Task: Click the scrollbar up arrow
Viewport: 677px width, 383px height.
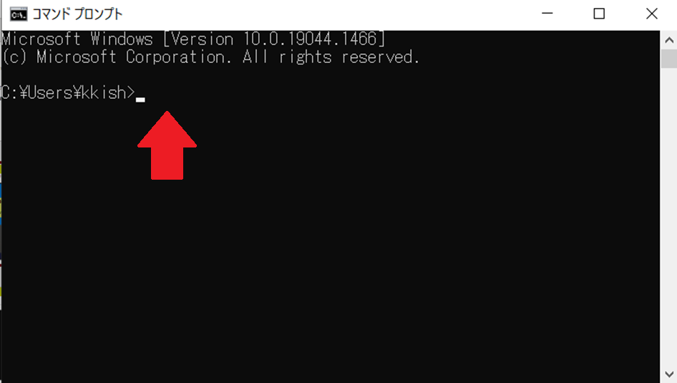Action: point(669,40)
